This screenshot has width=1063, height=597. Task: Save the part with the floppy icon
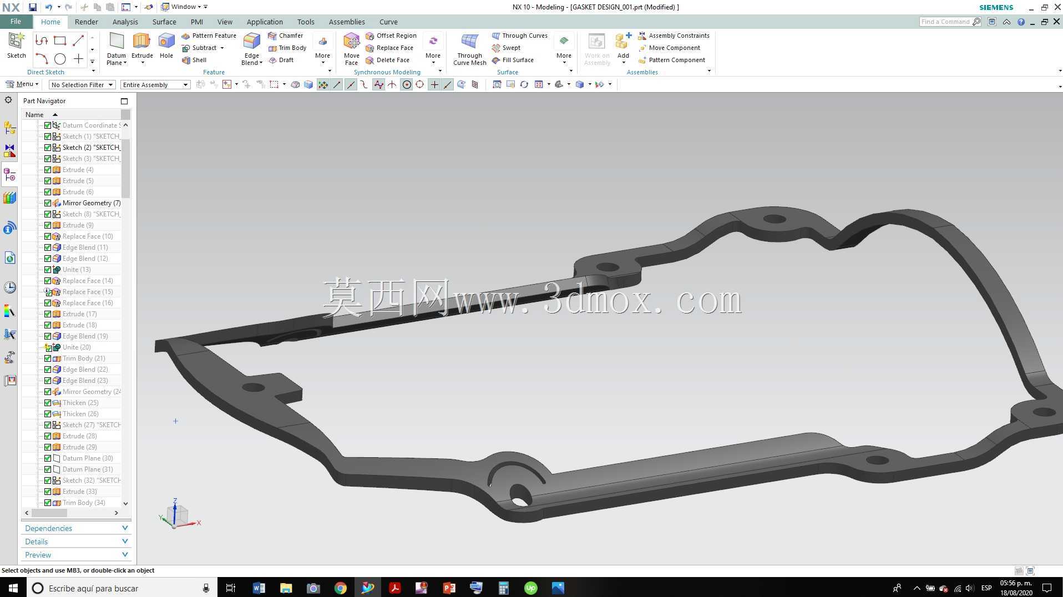tap(33, 7)
